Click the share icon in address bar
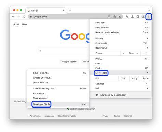 [x=114, y=17]
